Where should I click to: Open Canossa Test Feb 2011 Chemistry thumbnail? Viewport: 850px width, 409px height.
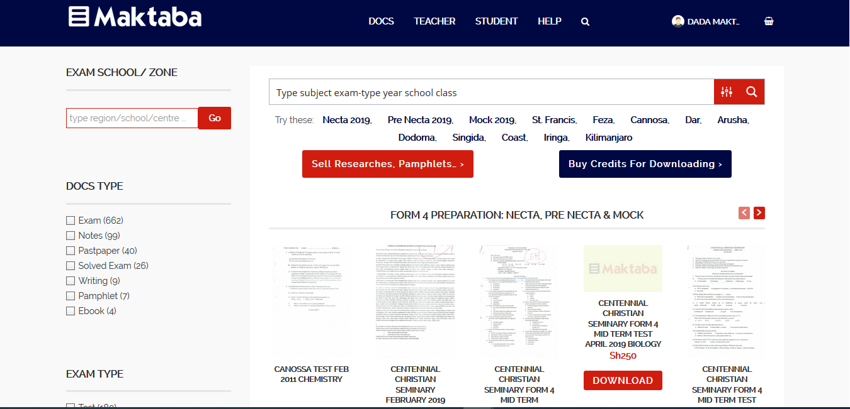pos(312,302)
